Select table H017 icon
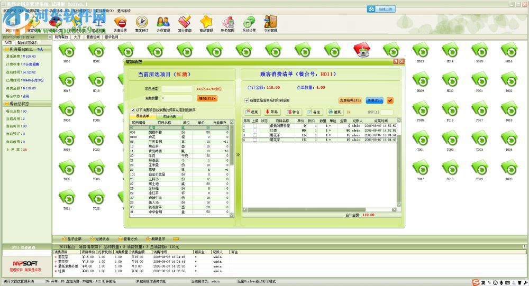 coord(67,80)
